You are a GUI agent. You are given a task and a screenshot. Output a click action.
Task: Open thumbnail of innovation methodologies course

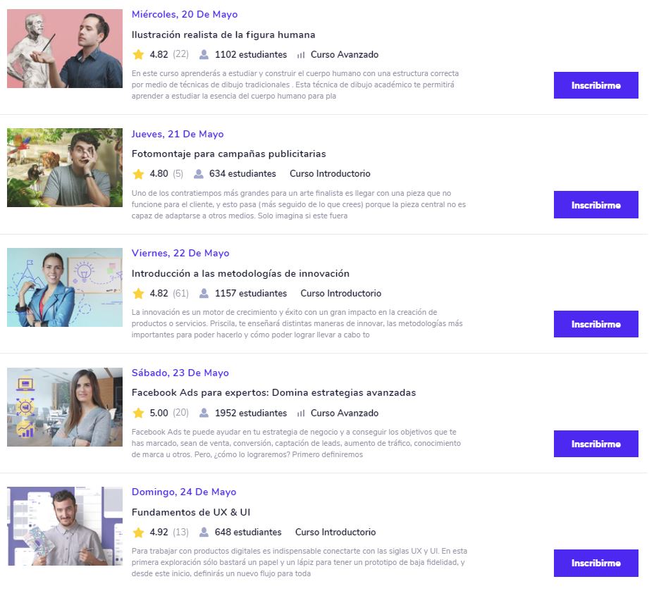65,287
